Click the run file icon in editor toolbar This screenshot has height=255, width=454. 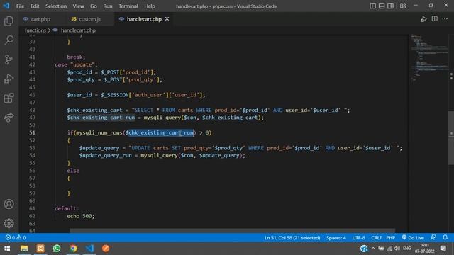click(x=423, y=19)
